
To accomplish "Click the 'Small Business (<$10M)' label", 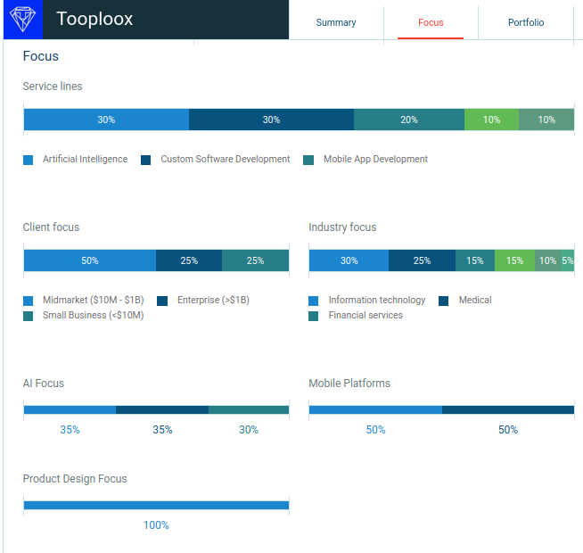I will [x=94, y=315].
